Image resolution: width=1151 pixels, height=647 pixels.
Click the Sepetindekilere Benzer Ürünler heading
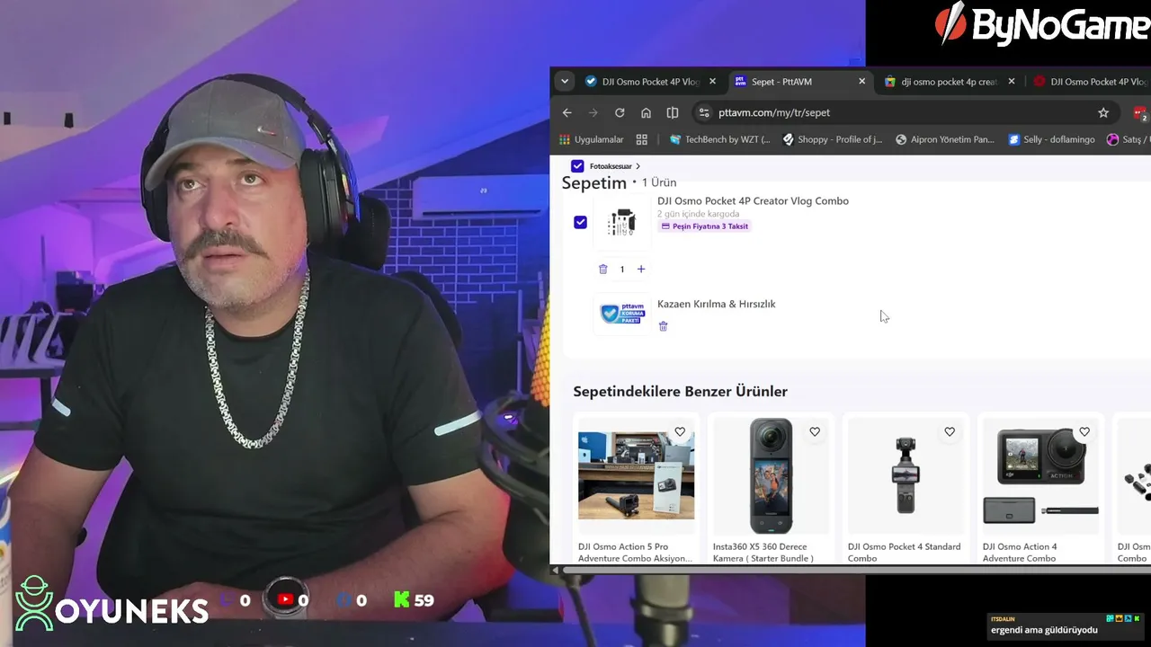pyautogui.click(x=680, y=392)
